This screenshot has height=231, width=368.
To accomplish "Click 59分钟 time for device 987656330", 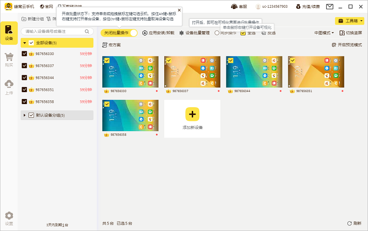I will (x=86, y=54).
